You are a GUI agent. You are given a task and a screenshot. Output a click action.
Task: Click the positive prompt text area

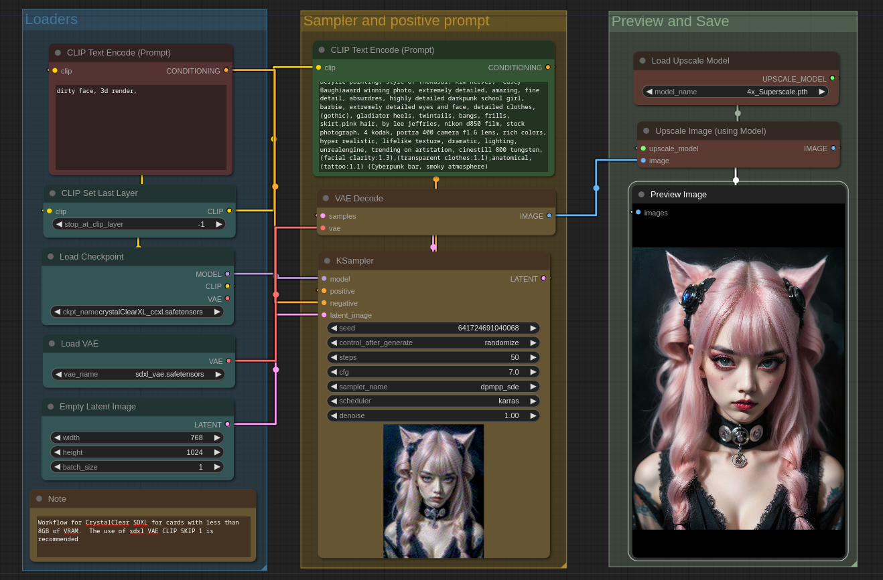pos(433,126)
